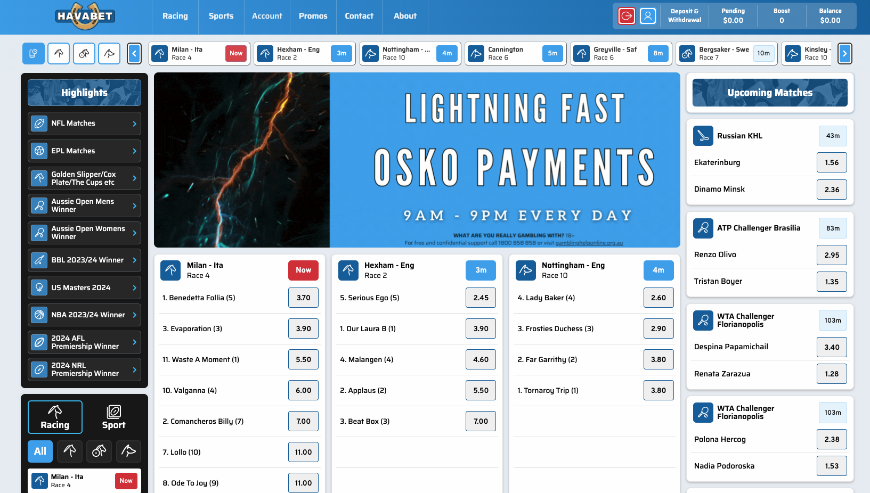Click the NBA 2023/24 Winner basketball icon

[39, 315]
